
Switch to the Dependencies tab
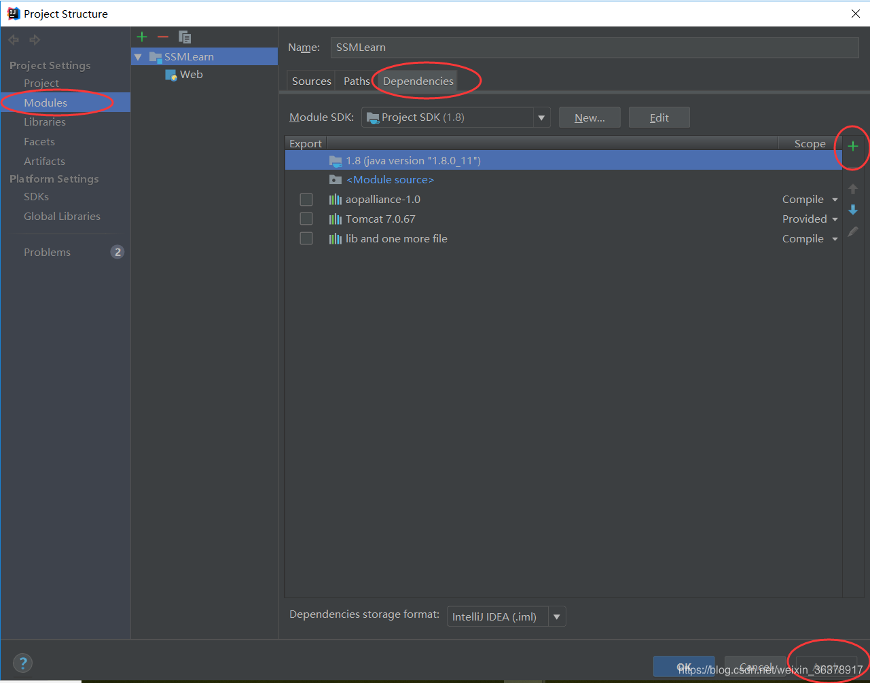418,81
